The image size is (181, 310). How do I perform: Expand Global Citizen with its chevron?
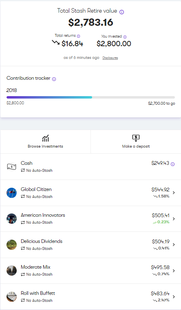pyautogui.click(x=174, y=193)
